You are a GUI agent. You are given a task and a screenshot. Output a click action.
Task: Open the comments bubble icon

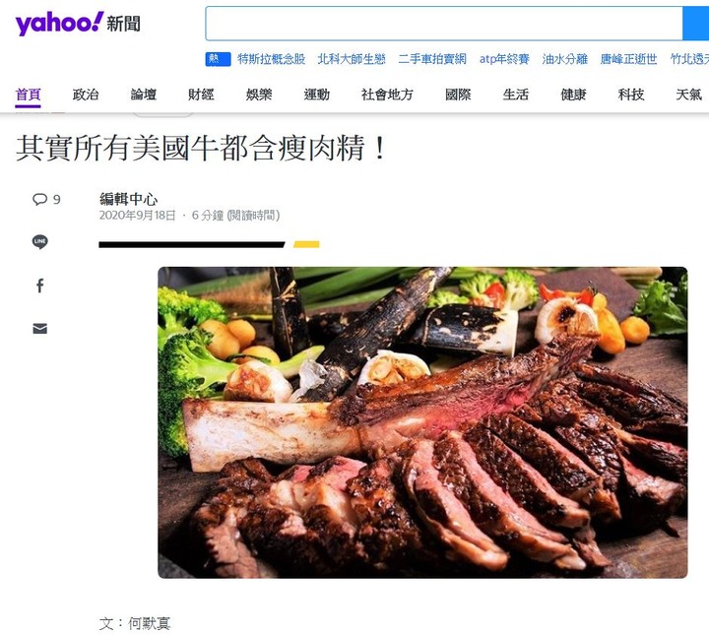pos(39,199)
